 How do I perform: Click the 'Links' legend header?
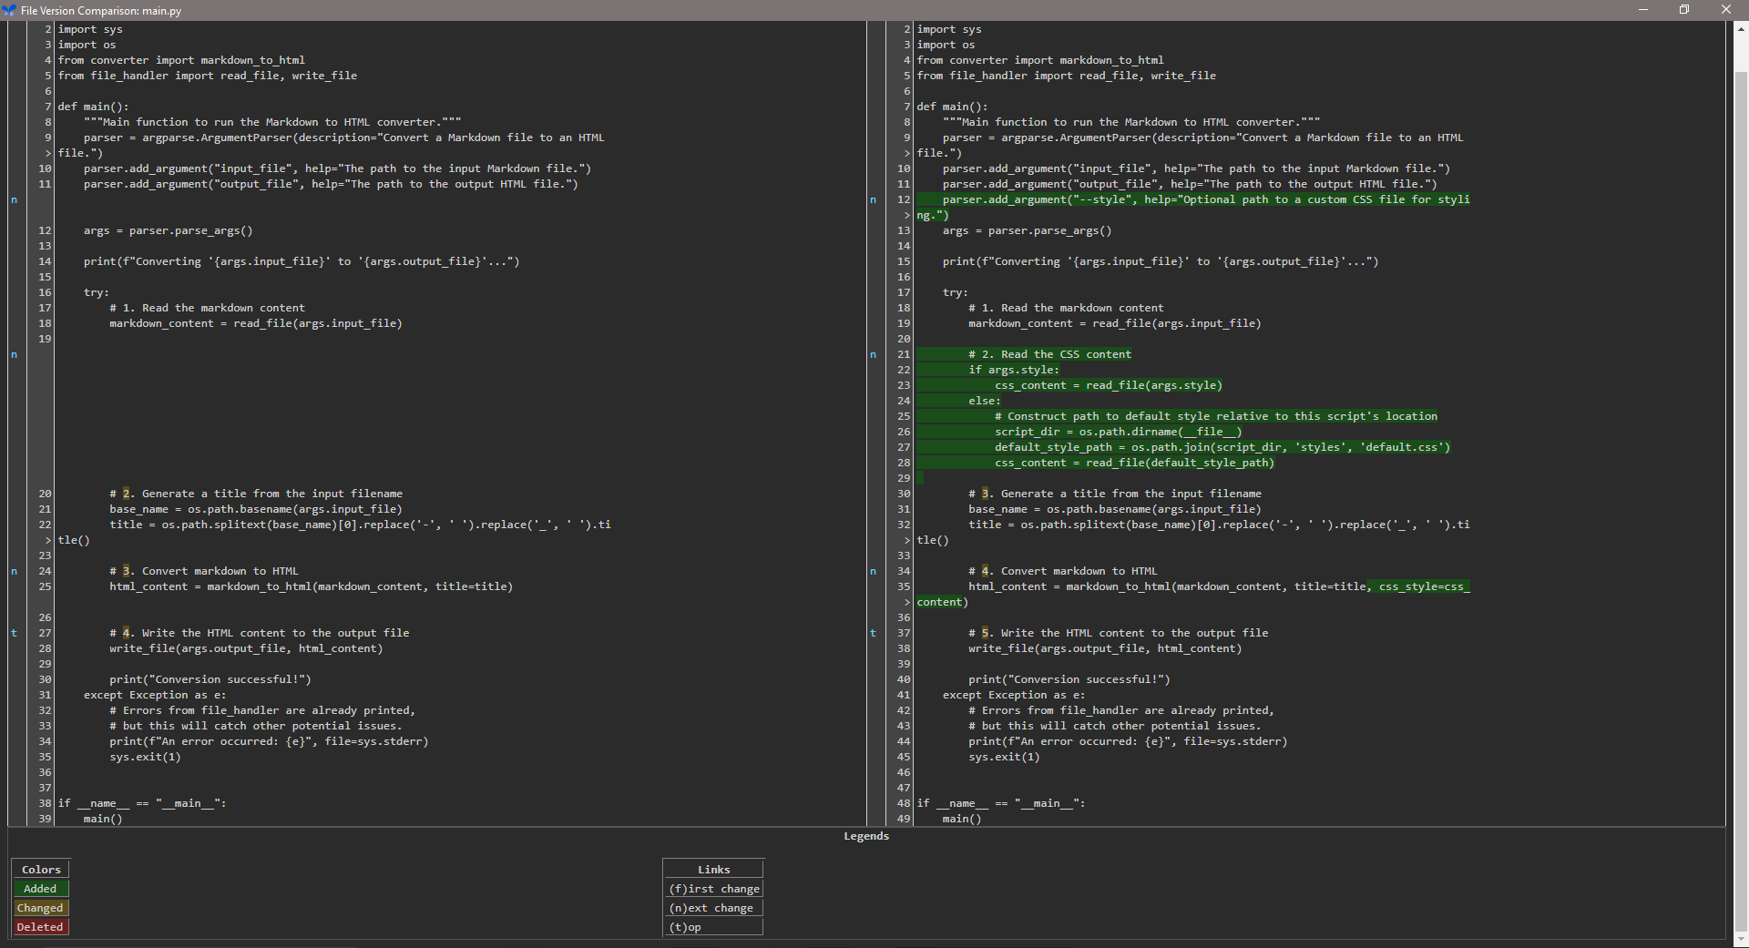pos(713,870)
